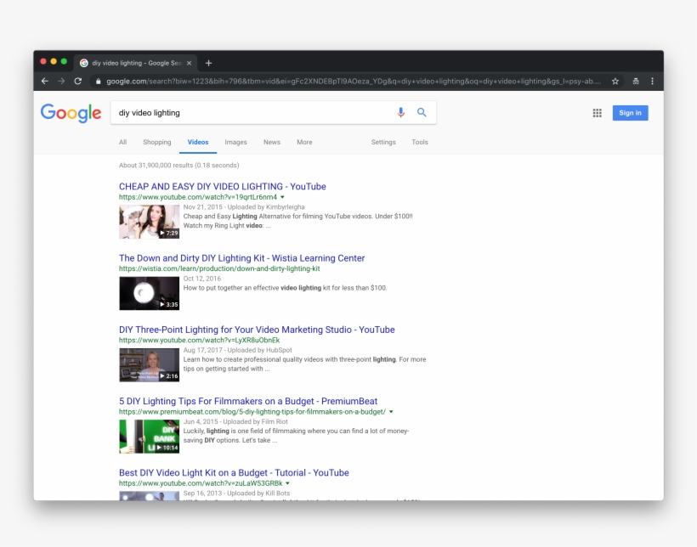
Task: Bookmark the page with the star icon
Action: pos(615,82)
